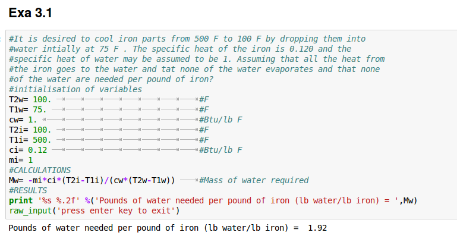Click the '#initialisation of variables' comment
Screen dimensions: 457x245
coord(75,89)
